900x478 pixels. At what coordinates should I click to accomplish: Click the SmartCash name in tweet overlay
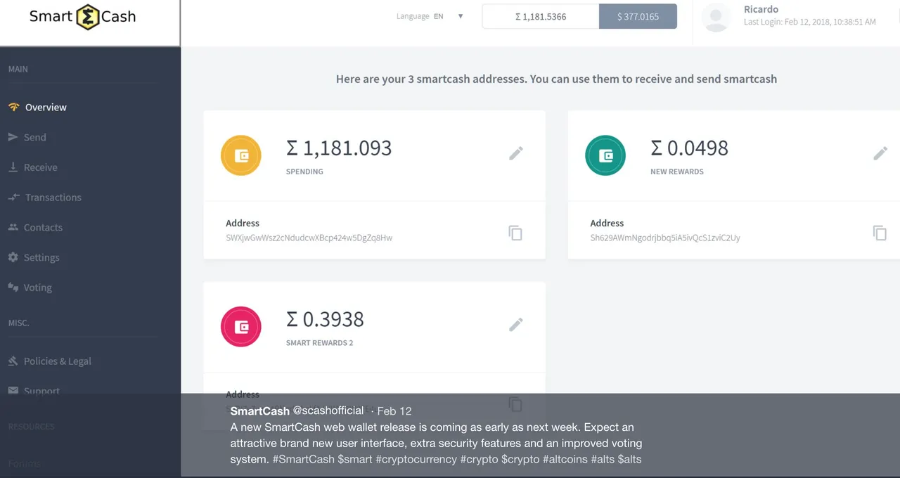tap(260, 411)
